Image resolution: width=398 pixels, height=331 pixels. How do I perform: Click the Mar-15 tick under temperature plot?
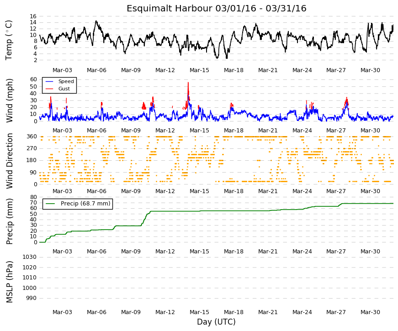tap(199, 70)
